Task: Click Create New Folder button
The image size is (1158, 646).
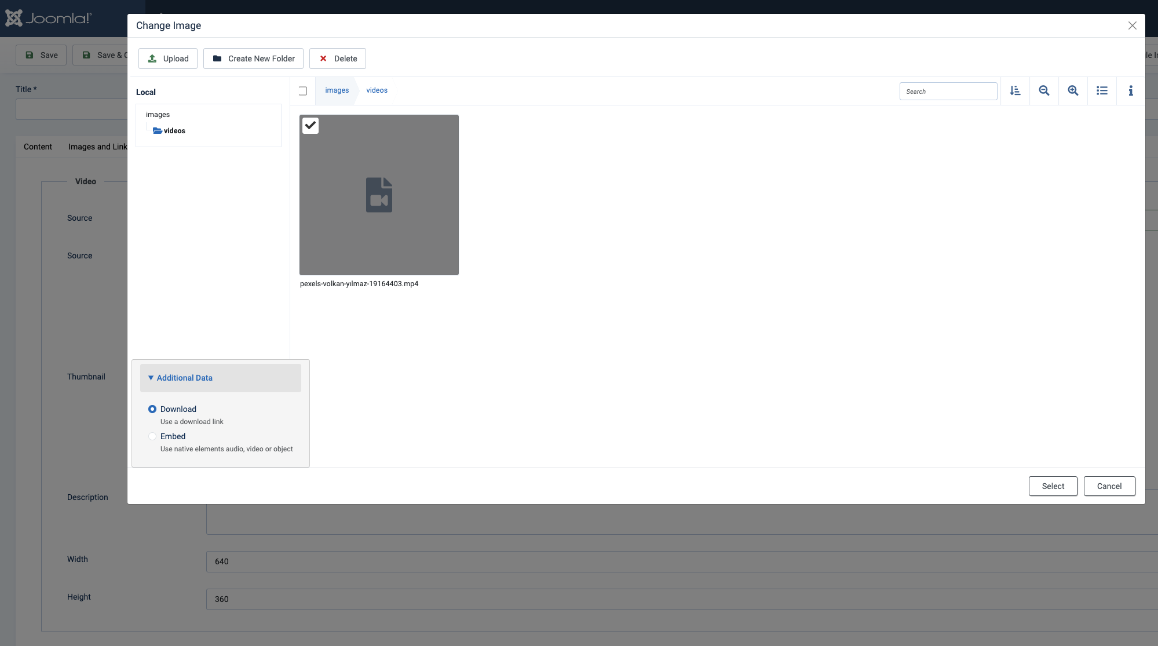Action: [x=253, y=59]
